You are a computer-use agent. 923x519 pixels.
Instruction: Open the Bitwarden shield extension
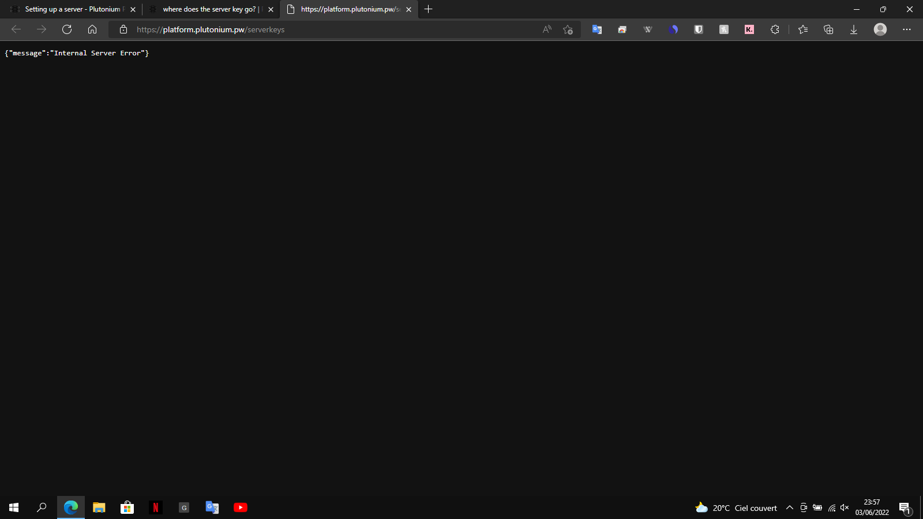coord(699,29)
